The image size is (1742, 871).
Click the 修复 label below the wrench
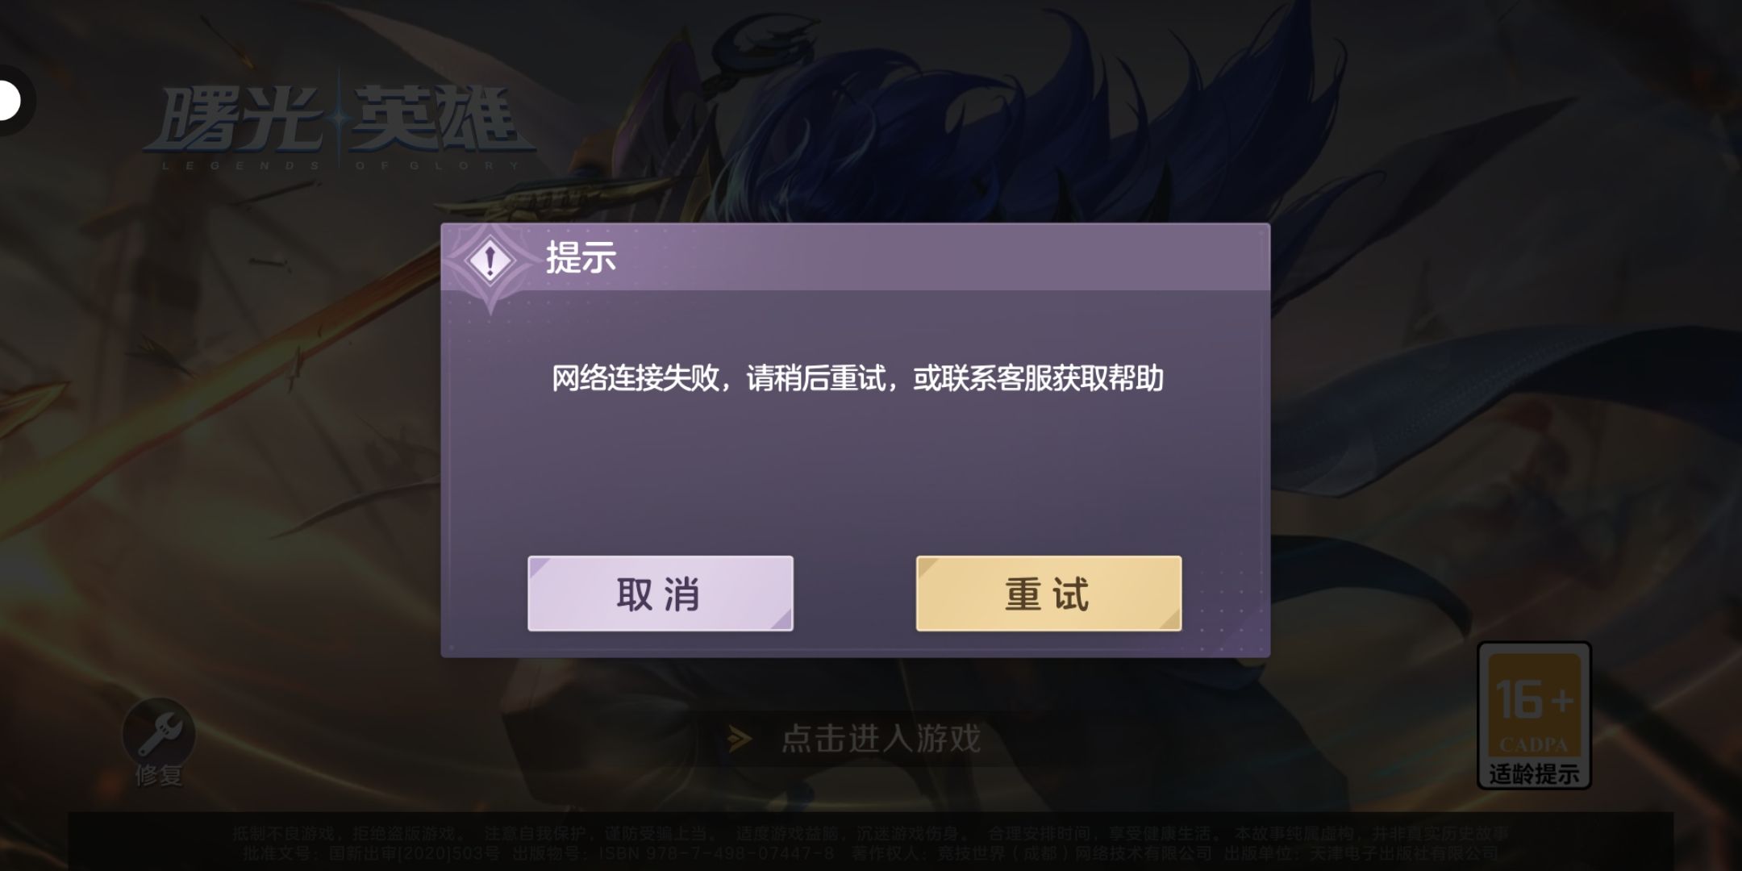[x=159, y=776]
